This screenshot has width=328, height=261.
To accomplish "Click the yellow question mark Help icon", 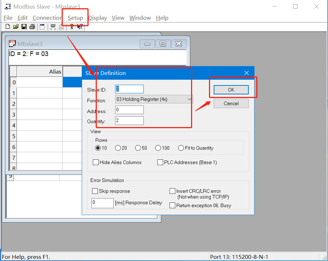I will coord(72,27).
